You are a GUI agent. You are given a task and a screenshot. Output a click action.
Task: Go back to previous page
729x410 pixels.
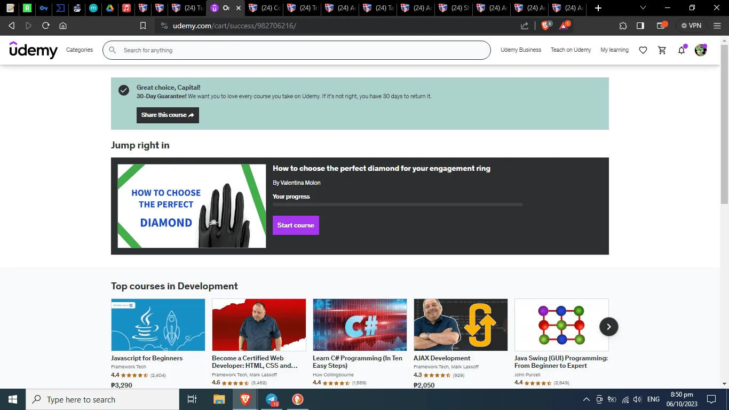pyautogui.click(x=12, y=26)
